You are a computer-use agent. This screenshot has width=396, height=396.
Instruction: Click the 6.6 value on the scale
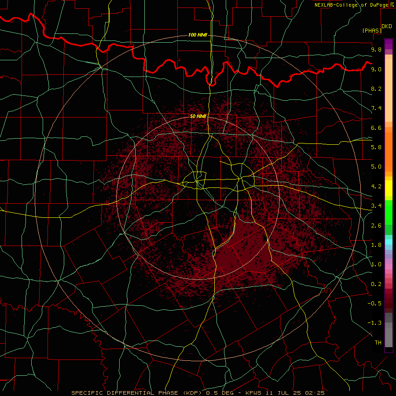[376, 128]
